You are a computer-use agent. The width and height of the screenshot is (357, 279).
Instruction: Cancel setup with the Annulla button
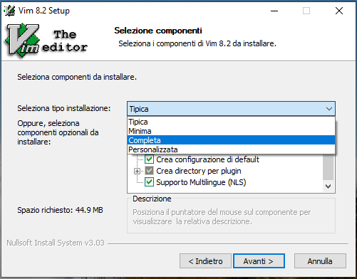pyautogui.click(x=320, y=261)
